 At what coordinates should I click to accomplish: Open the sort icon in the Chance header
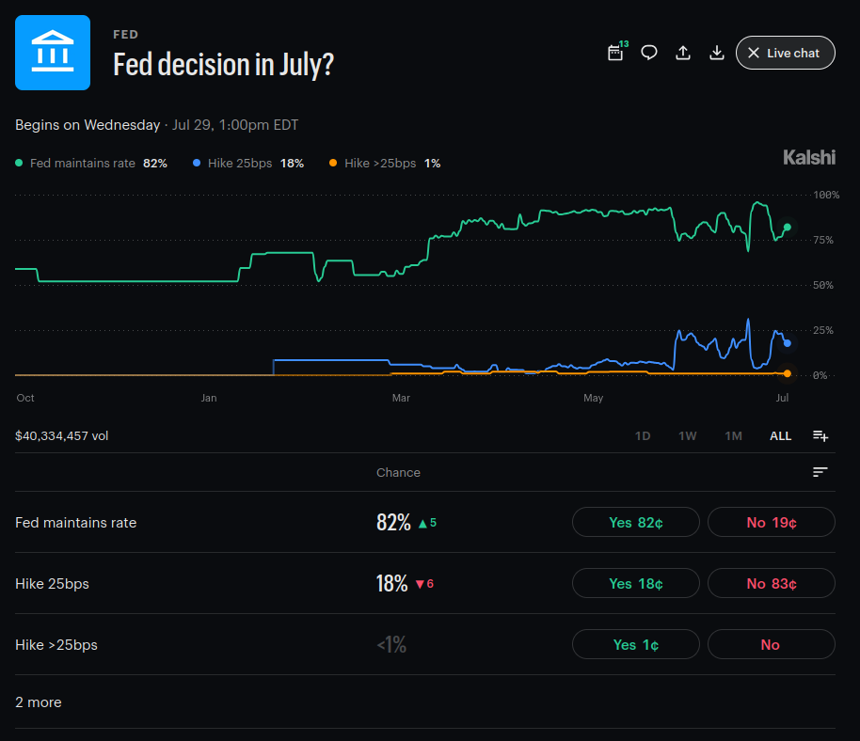820,472
